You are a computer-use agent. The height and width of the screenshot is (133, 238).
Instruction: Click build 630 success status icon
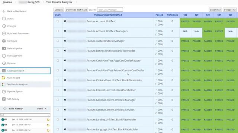click(3, 119)
